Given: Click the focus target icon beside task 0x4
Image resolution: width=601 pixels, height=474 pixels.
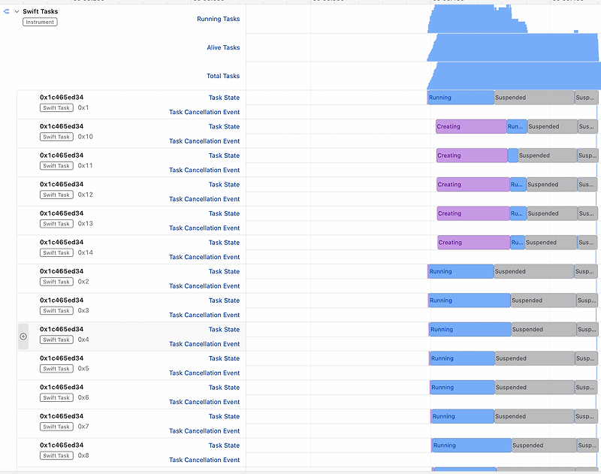Looking at the screenshot, I should coord(23,336).
